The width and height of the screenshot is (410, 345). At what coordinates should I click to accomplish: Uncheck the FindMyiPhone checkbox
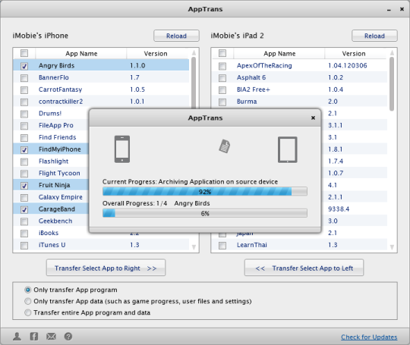pos(24,149)
